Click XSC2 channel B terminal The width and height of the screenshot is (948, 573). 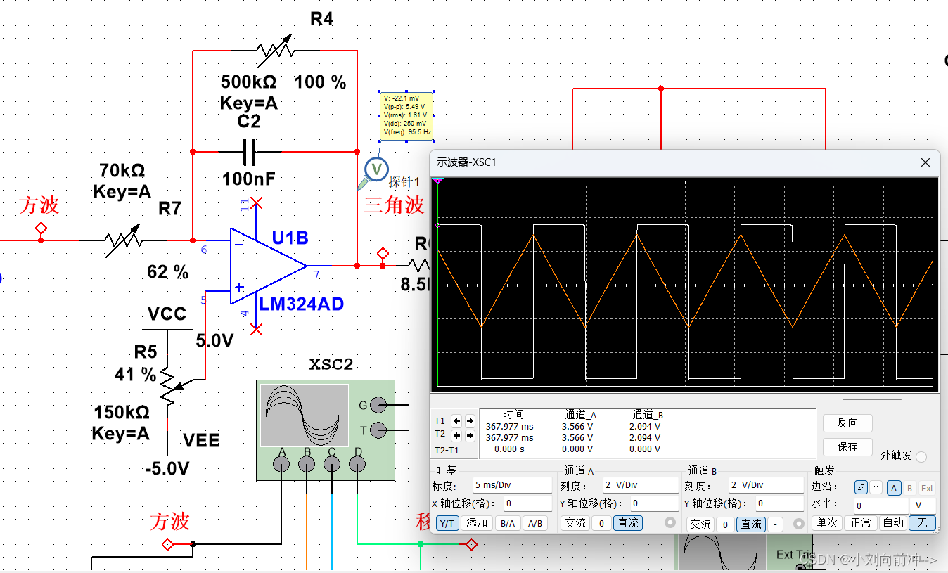tap(307, 463)
